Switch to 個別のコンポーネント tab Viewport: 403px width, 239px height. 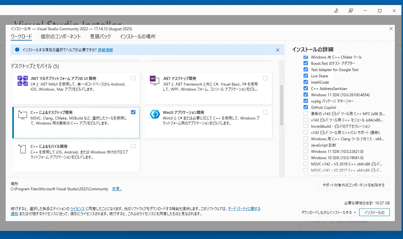click(x=61, y=36)
